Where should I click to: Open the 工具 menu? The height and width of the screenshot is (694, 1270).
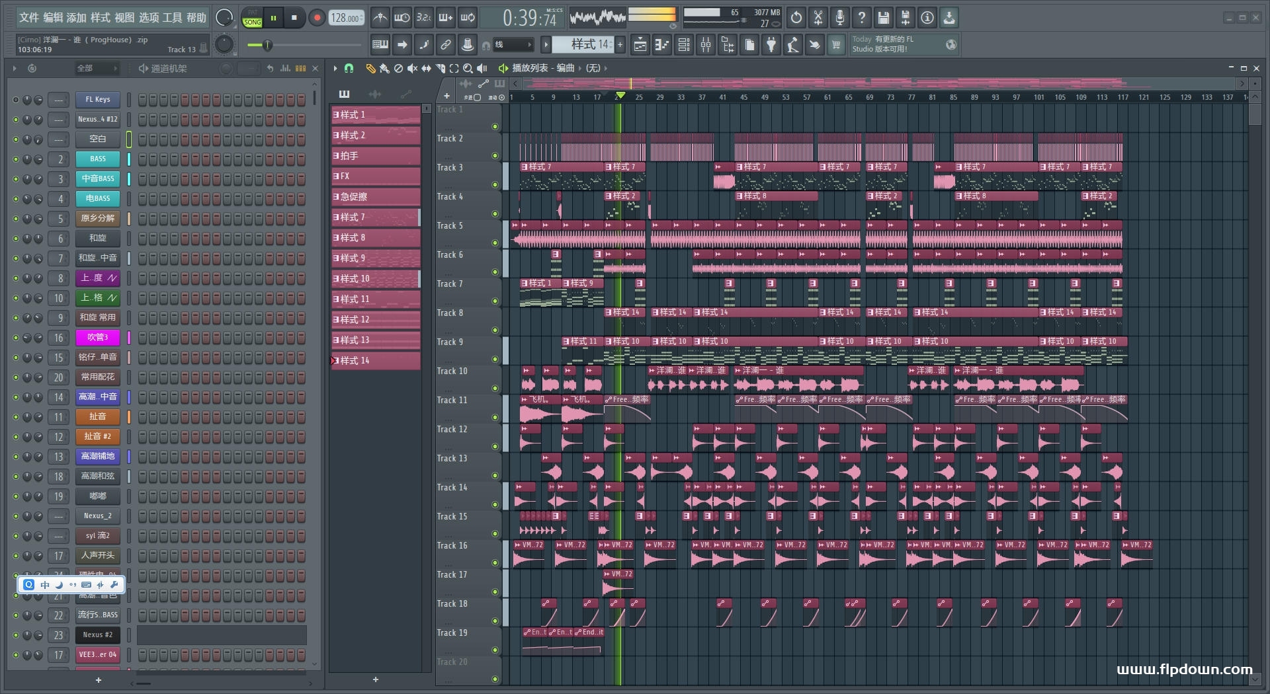click(173, 18)
